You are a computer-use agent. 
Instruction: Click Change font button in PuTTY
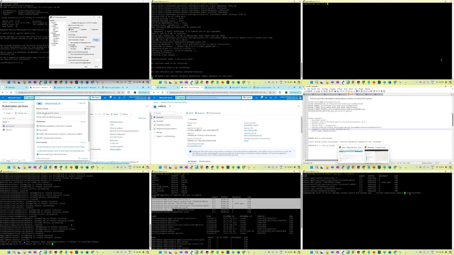coord(96,40)
